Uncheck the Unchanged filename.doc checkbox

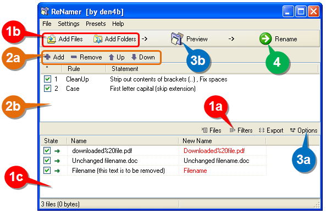click(47, 161)
